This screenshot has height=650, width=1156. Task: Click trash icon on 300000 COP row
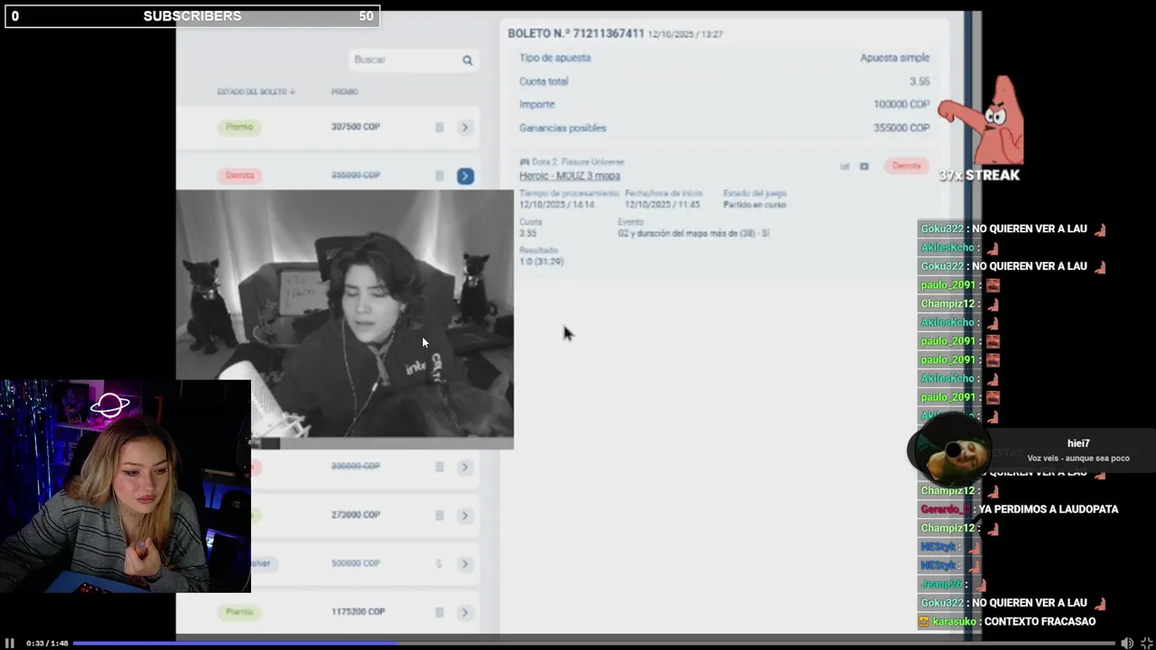tap(440, 467)
